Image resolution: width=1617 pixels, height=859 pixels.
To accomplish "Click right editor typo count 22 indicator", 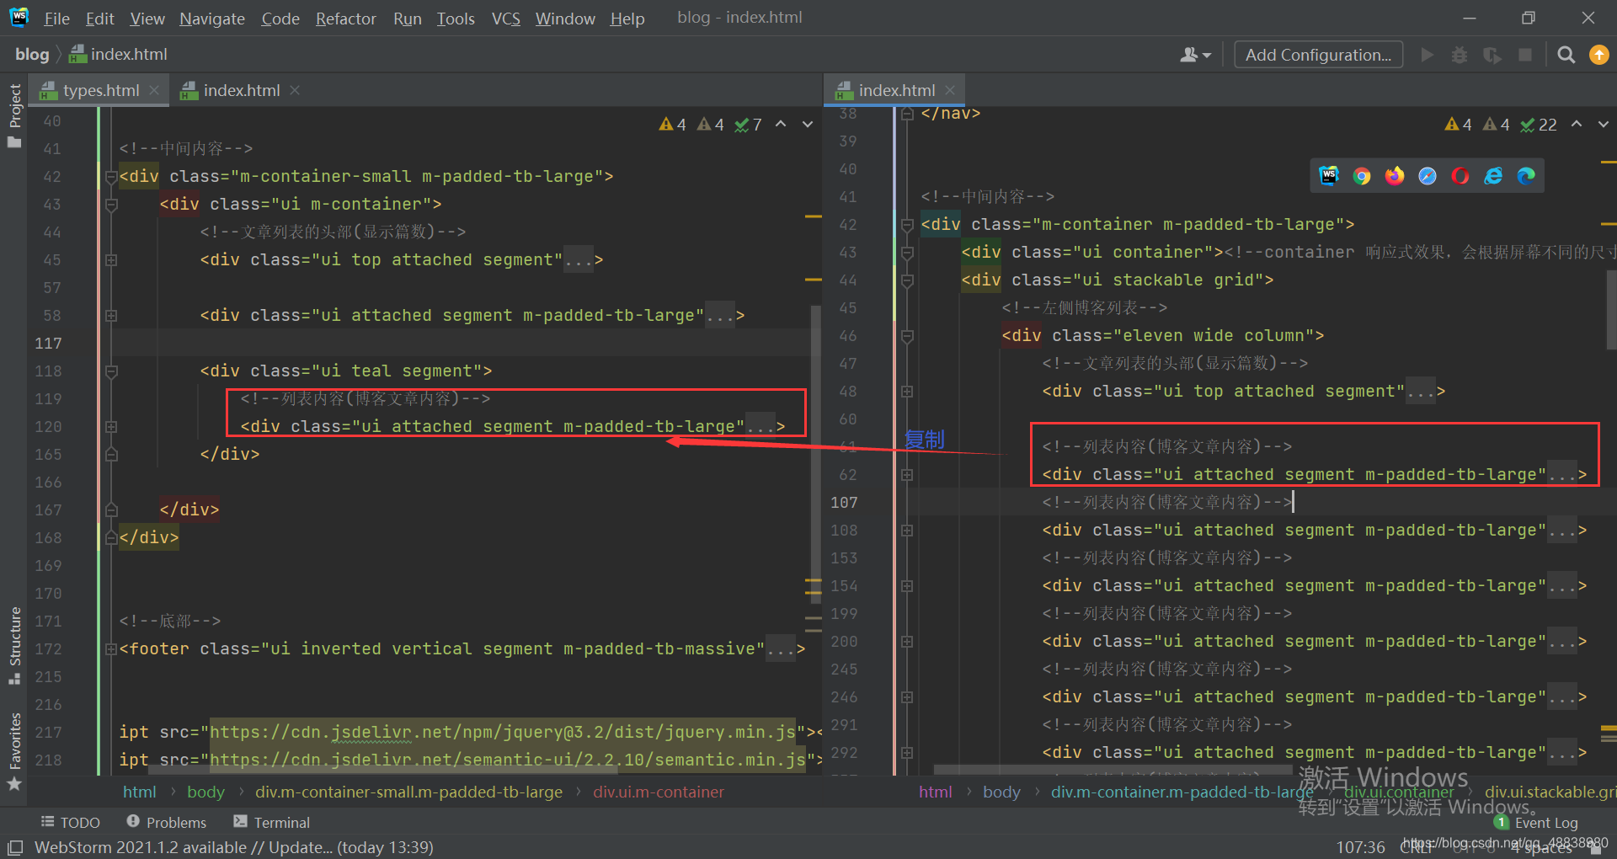I will [1539, 125].
